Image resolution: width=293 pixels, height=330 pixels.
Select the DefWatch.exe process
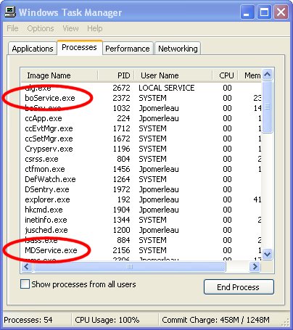tap(50, 179)
